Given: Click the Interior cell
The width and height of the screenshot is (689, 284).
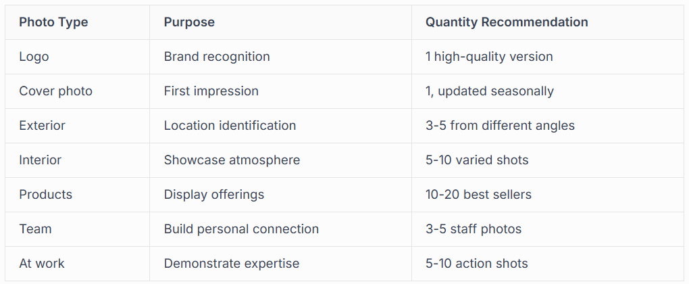Looking at the screenshot, I should click(40, 160).
